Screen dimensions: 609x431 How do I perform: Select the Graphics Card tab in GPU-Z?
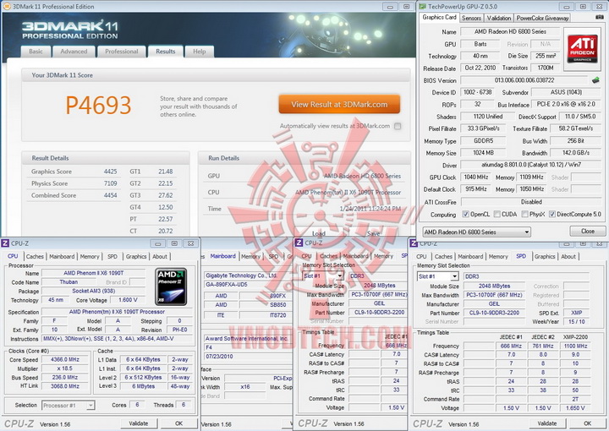point(439,17)
